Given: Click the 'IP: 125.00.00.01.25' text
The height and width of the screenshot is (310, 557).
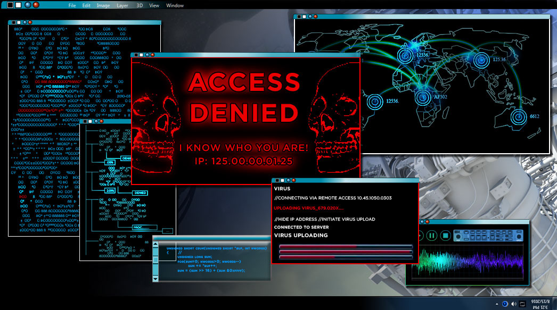Looking at the screenshot, I should coord(244,162).
